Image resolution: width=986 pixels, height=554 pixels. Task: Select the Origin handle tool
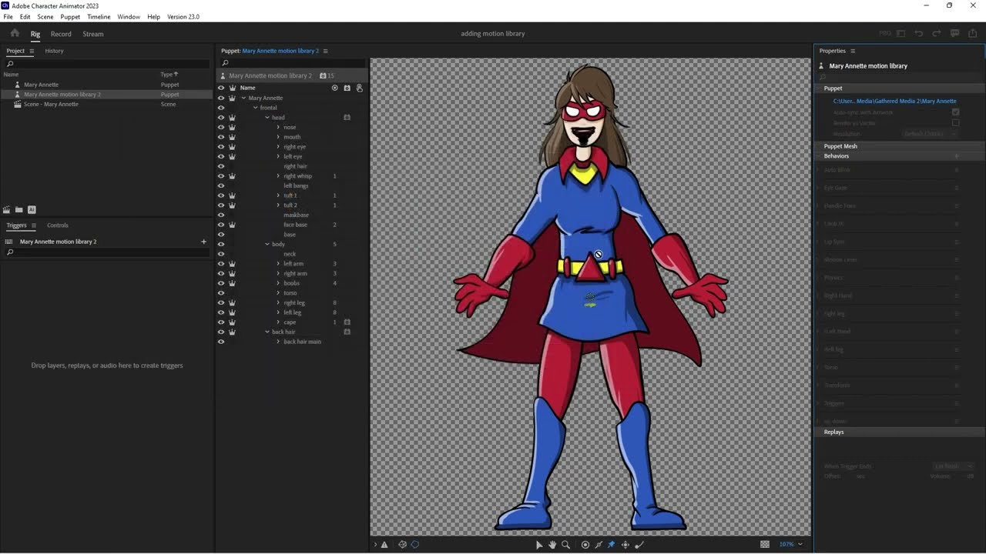click(585, 544)
